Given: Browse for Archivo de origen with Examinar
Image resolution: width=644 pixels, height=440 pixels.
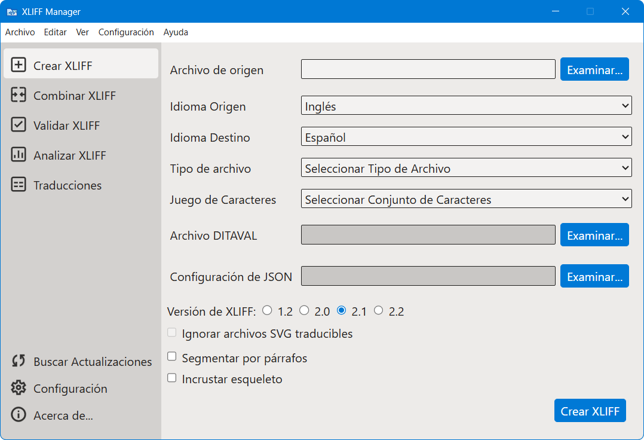Looking at the screenshot, I should (x=594, y=69).
